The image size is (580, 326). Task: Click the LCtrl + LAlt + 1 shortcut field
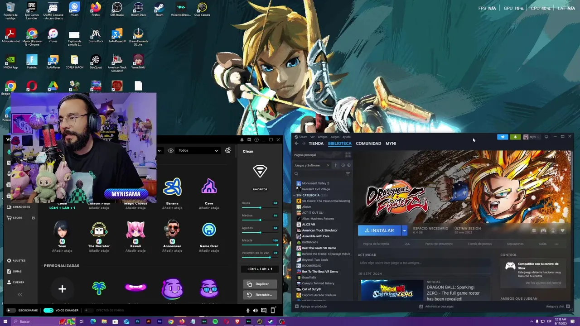coord(260,269)
